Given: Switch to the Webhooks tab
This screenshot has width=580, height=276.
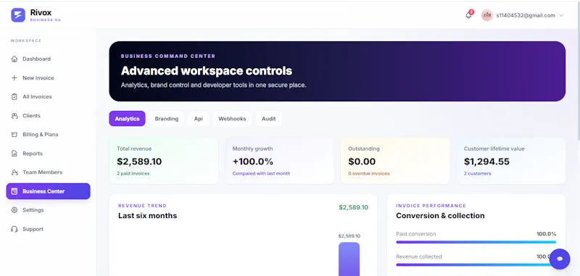Looking at the screenshot, I should point(232,119).
